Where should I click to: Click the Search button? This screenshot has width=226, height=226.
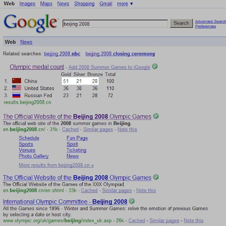181,23
